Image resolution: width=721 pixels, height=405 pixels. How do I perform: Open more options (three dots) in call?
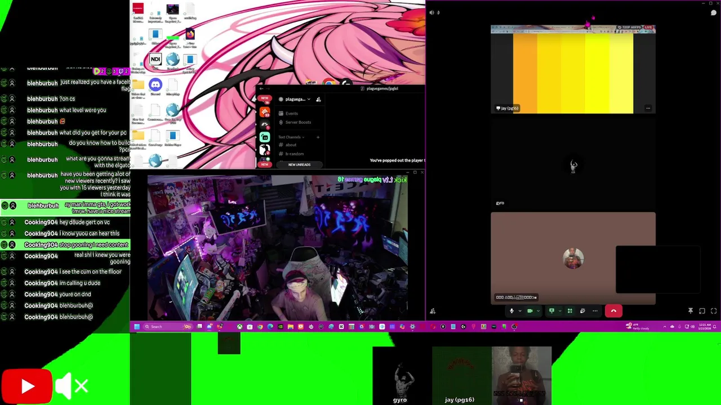595,310
